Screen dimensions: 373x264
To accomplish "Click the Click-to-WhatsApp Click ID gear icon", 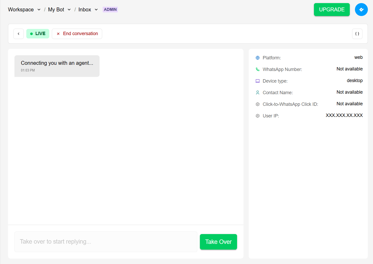I will [257, 104].
